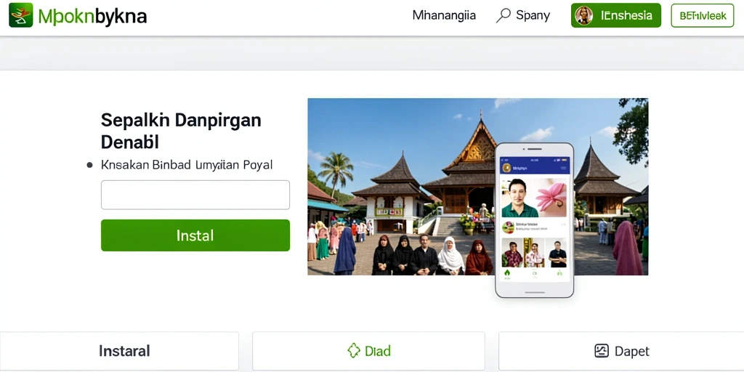The width and height of the screenshot is (744, 372).
Task: Click the Mpoknbykna green logo icon
Action: (21, 15)
